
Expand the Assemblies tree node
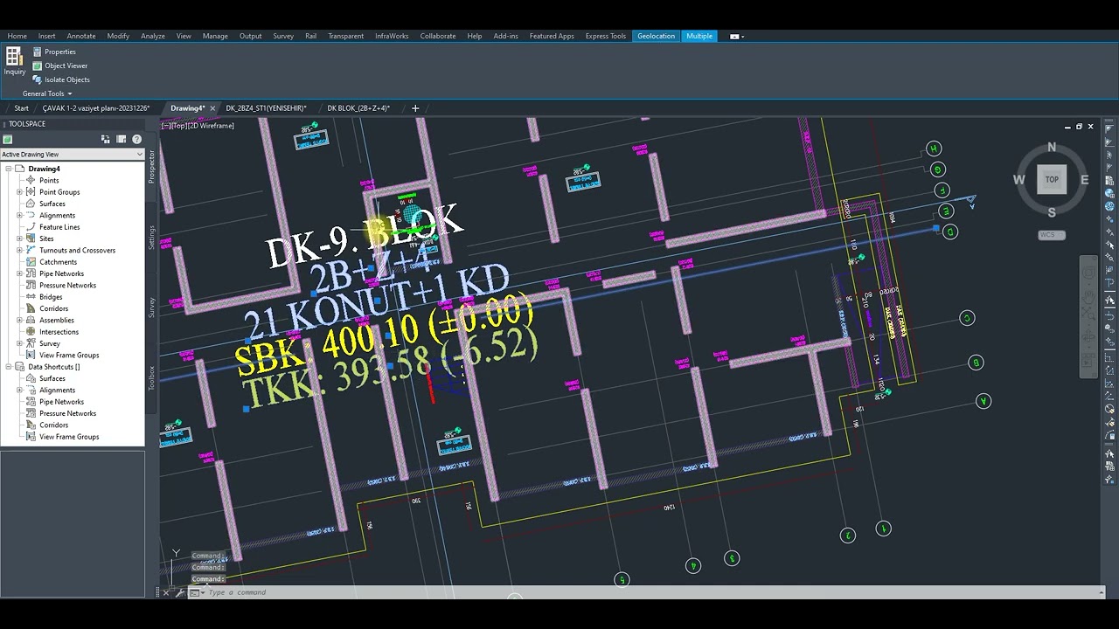pos(19,320)
